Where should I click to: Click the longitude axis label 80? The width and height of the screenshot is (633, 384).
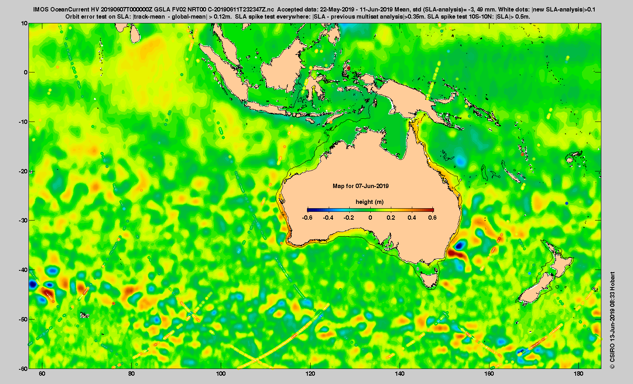click(x=132, y=374)
